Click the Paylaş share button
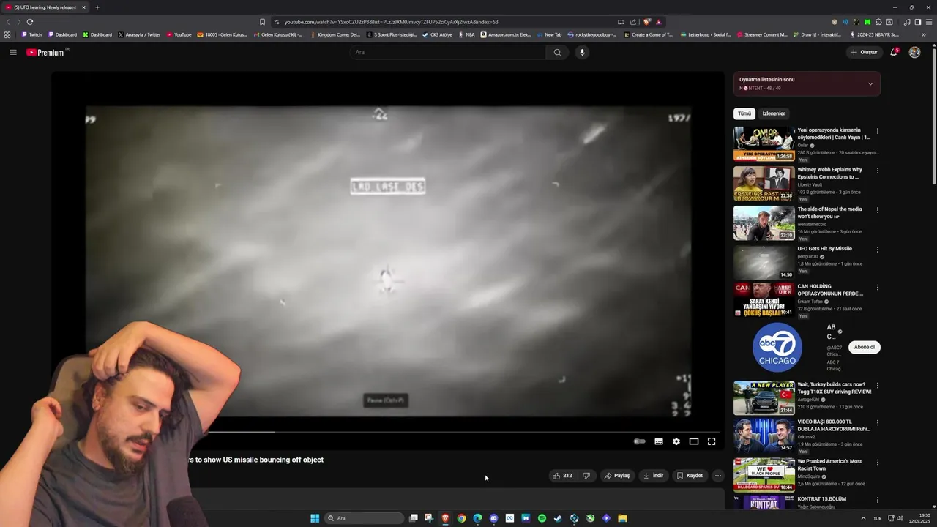The width and height of the screenshot is (937, 527). (x=616, y=476)
